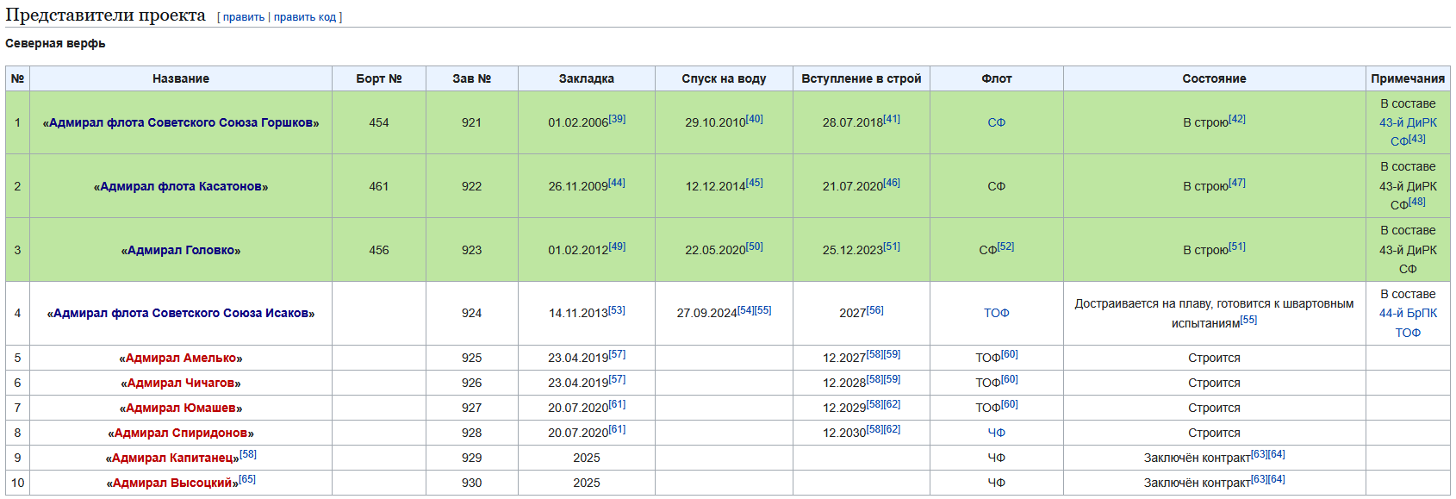The height and width of the screenshot is (499, 1456).
Task: Open footnote [45] after 12.12.2014
Action: point(754,183)
